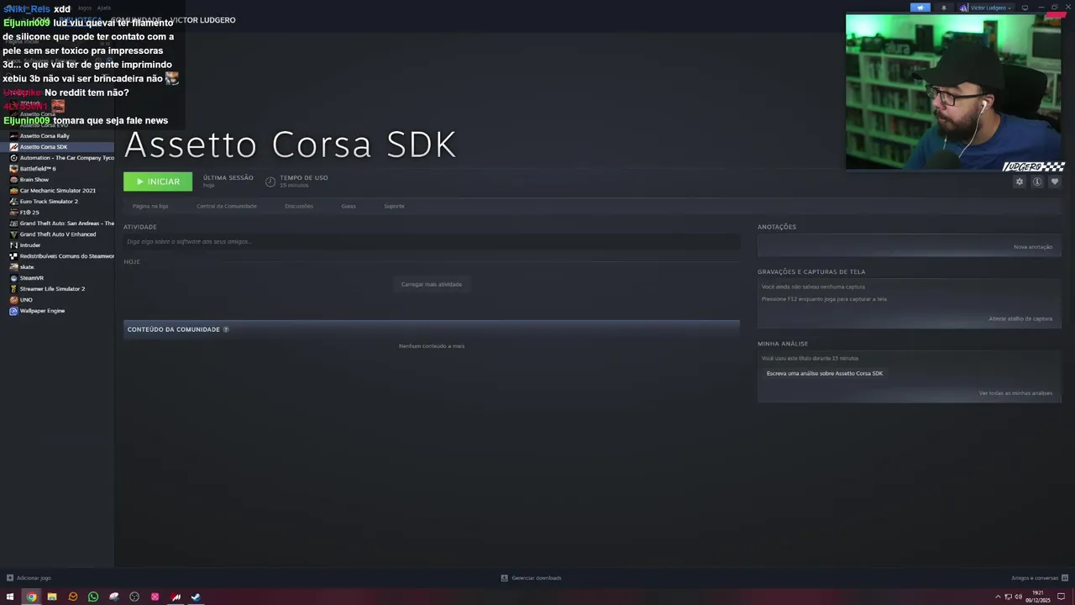Viewport: 1075px width, 605px height.
Task: Open File Explorer from taskbar
Action: 52,597
